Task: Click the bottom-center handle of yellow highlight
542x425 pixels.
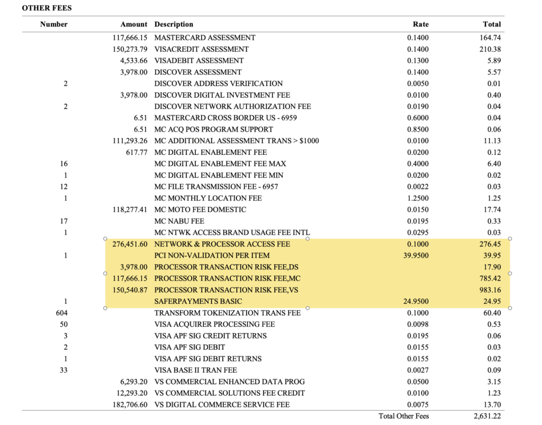Action: pyautogui.click(x=308, y=308)
